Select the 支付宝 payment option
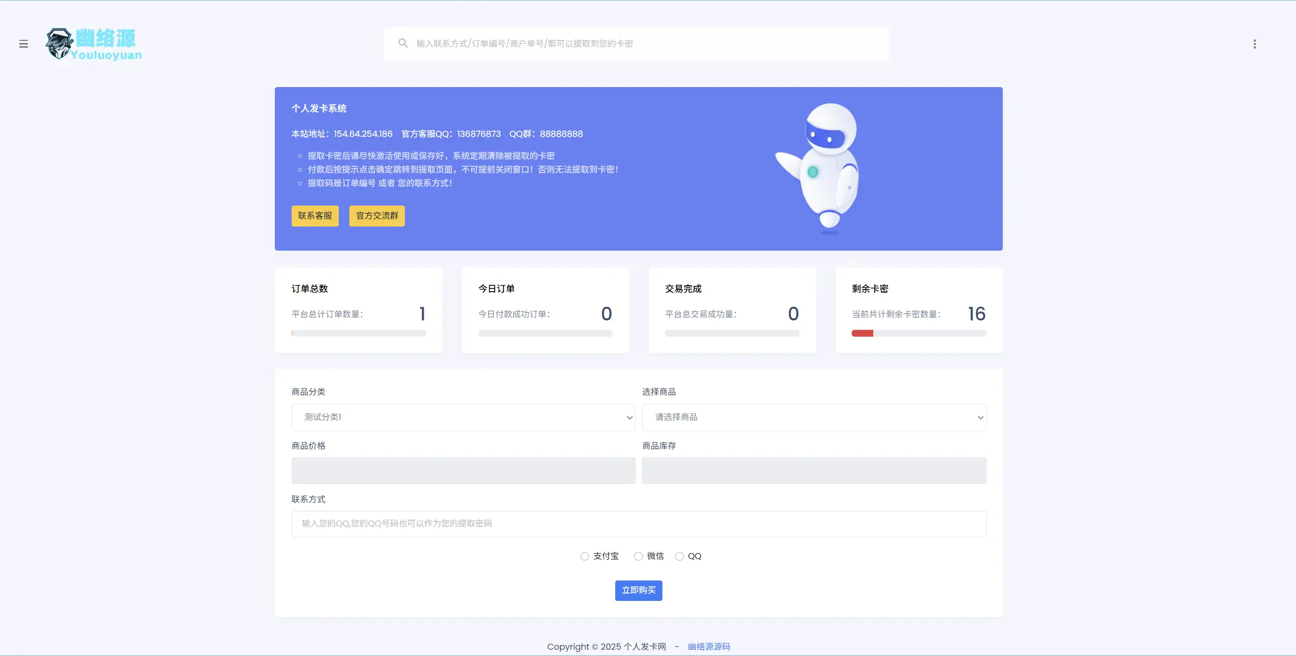Image resolution: width=1296 pixels, height=656 pixels. tap(584, 556)
